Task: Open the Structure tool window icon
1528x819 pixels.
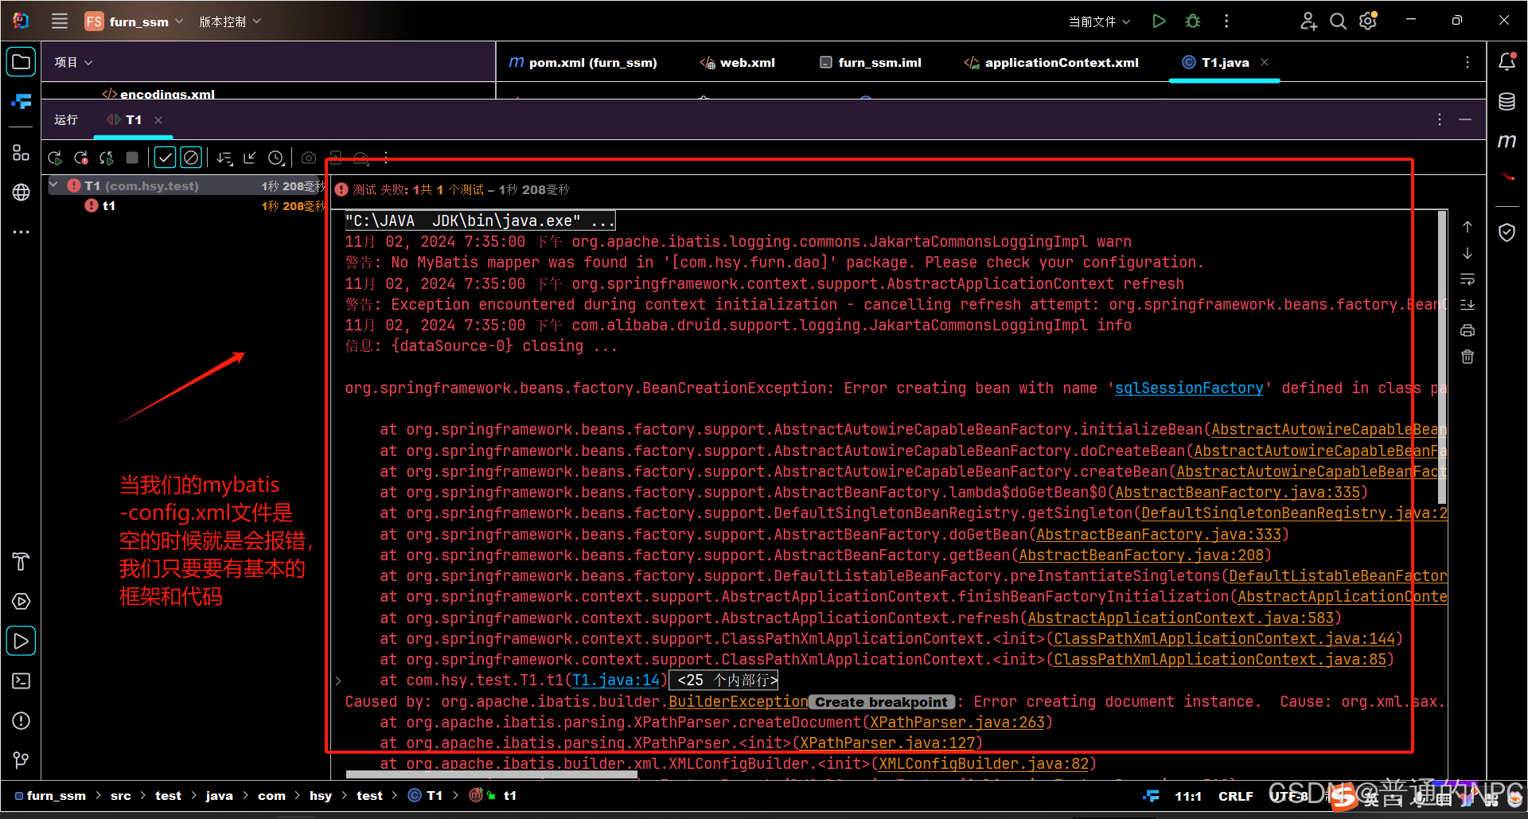Action: (x=21, y=152)
